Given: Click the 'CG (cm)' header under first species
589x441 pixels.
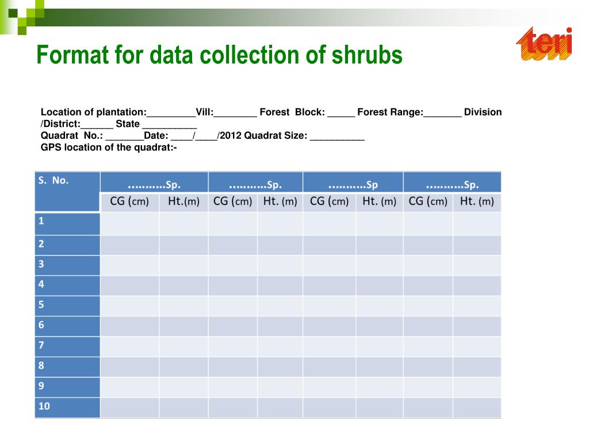Looking at the screenshot, I should pos(129,202).
